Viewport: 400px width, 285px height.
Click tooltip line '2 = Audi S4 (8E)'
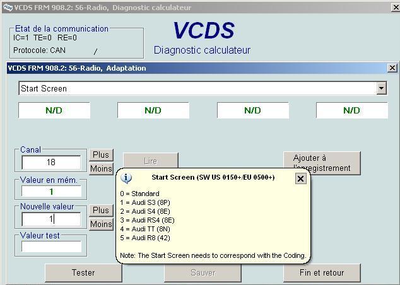[145, 211]
